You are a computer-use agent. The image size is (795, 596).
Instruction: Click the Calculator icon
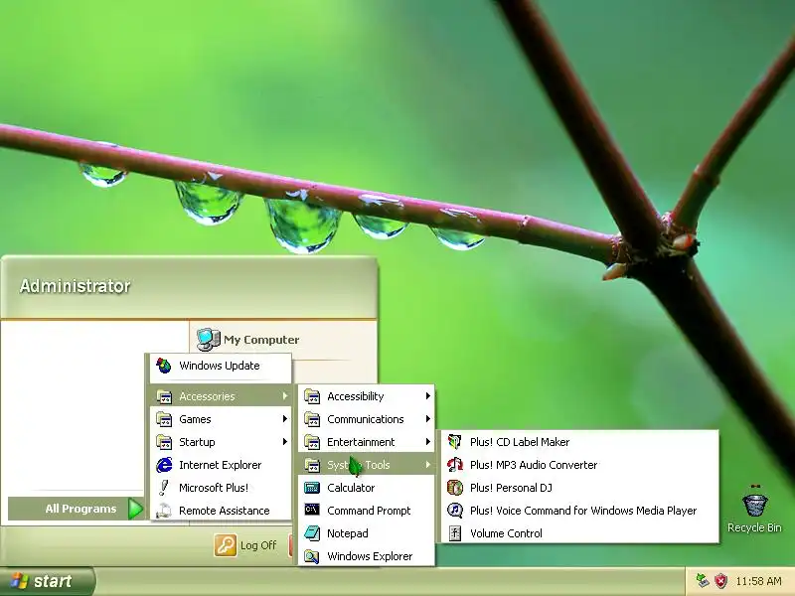coord(312,488)
